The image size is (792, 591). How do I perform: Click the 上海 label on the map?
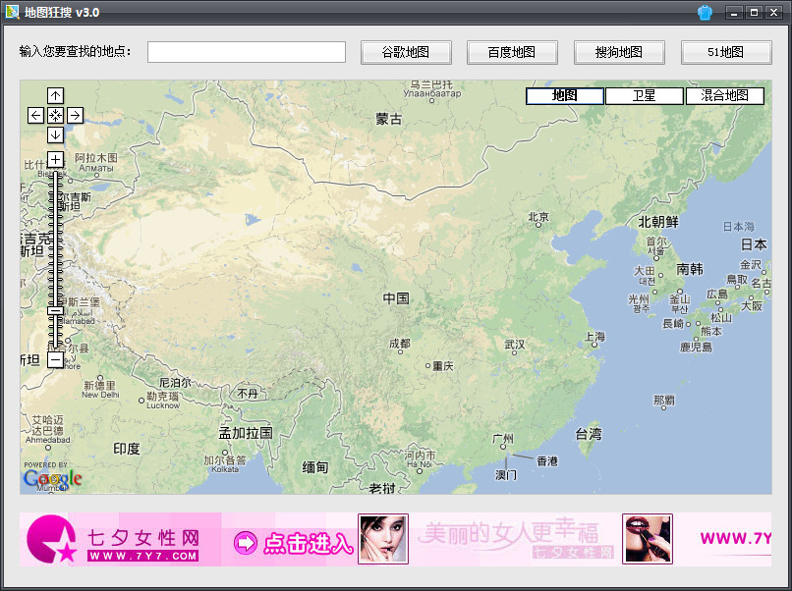click(x=595, y=336)
